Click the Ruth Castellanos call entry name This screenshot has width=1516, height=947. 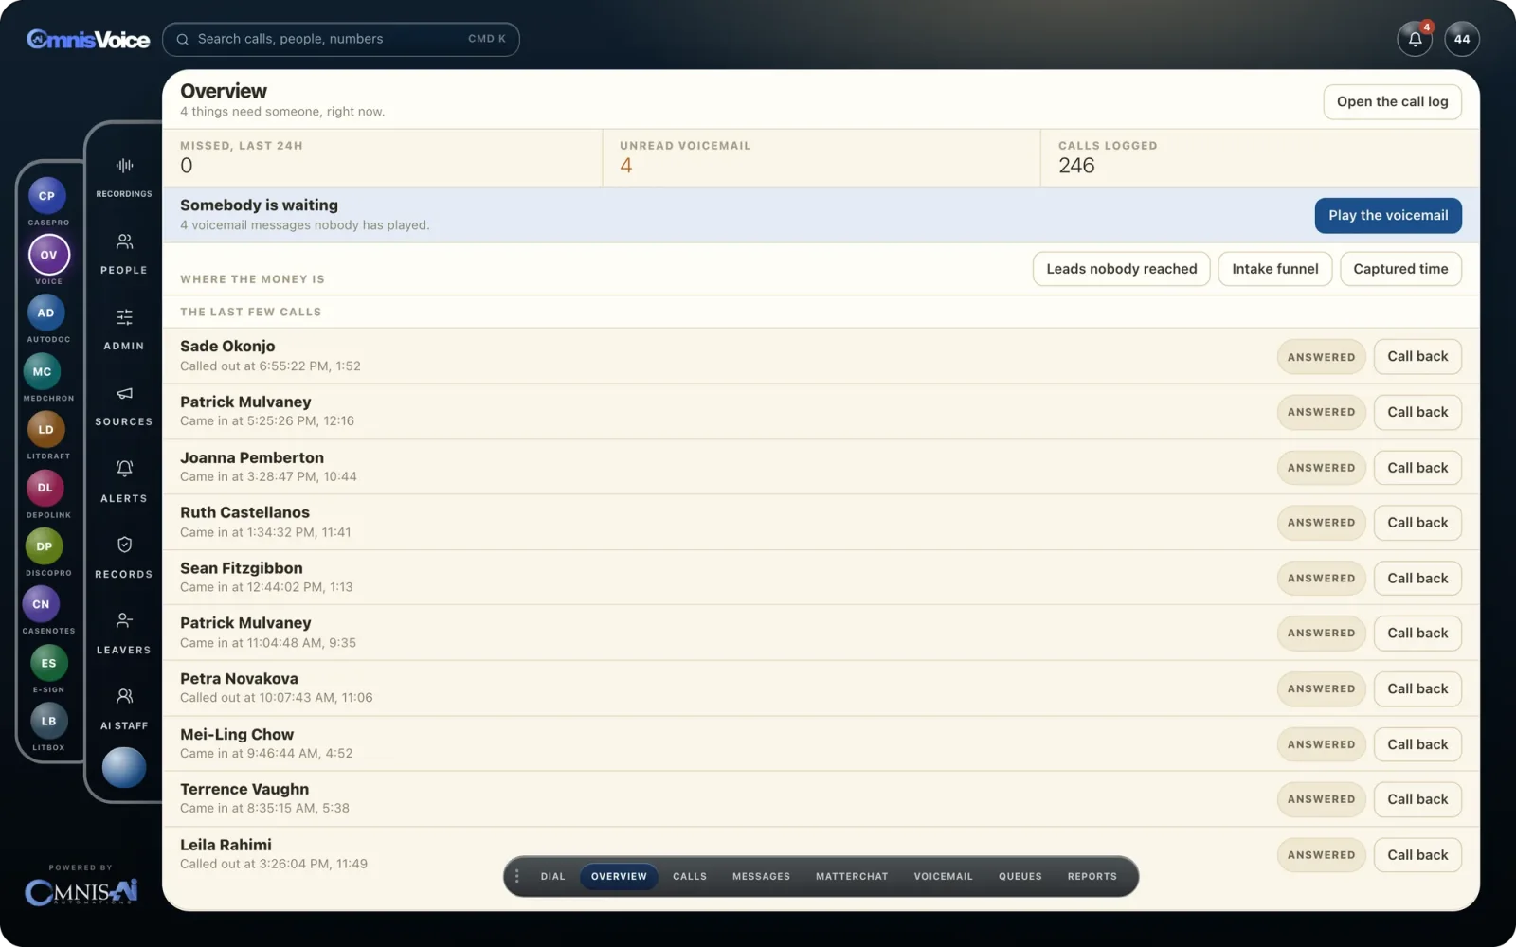244,512
